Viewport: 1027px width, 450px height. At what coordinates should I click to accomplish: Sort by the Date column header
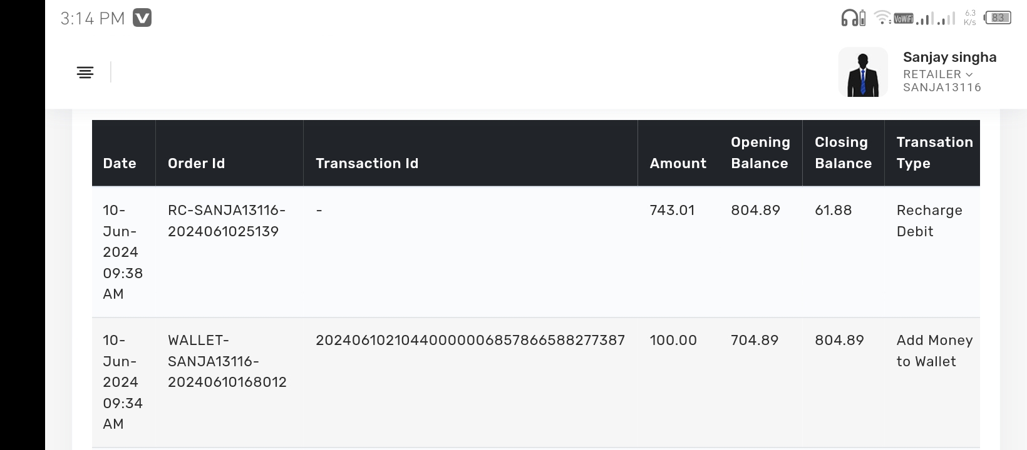point(120,163)
